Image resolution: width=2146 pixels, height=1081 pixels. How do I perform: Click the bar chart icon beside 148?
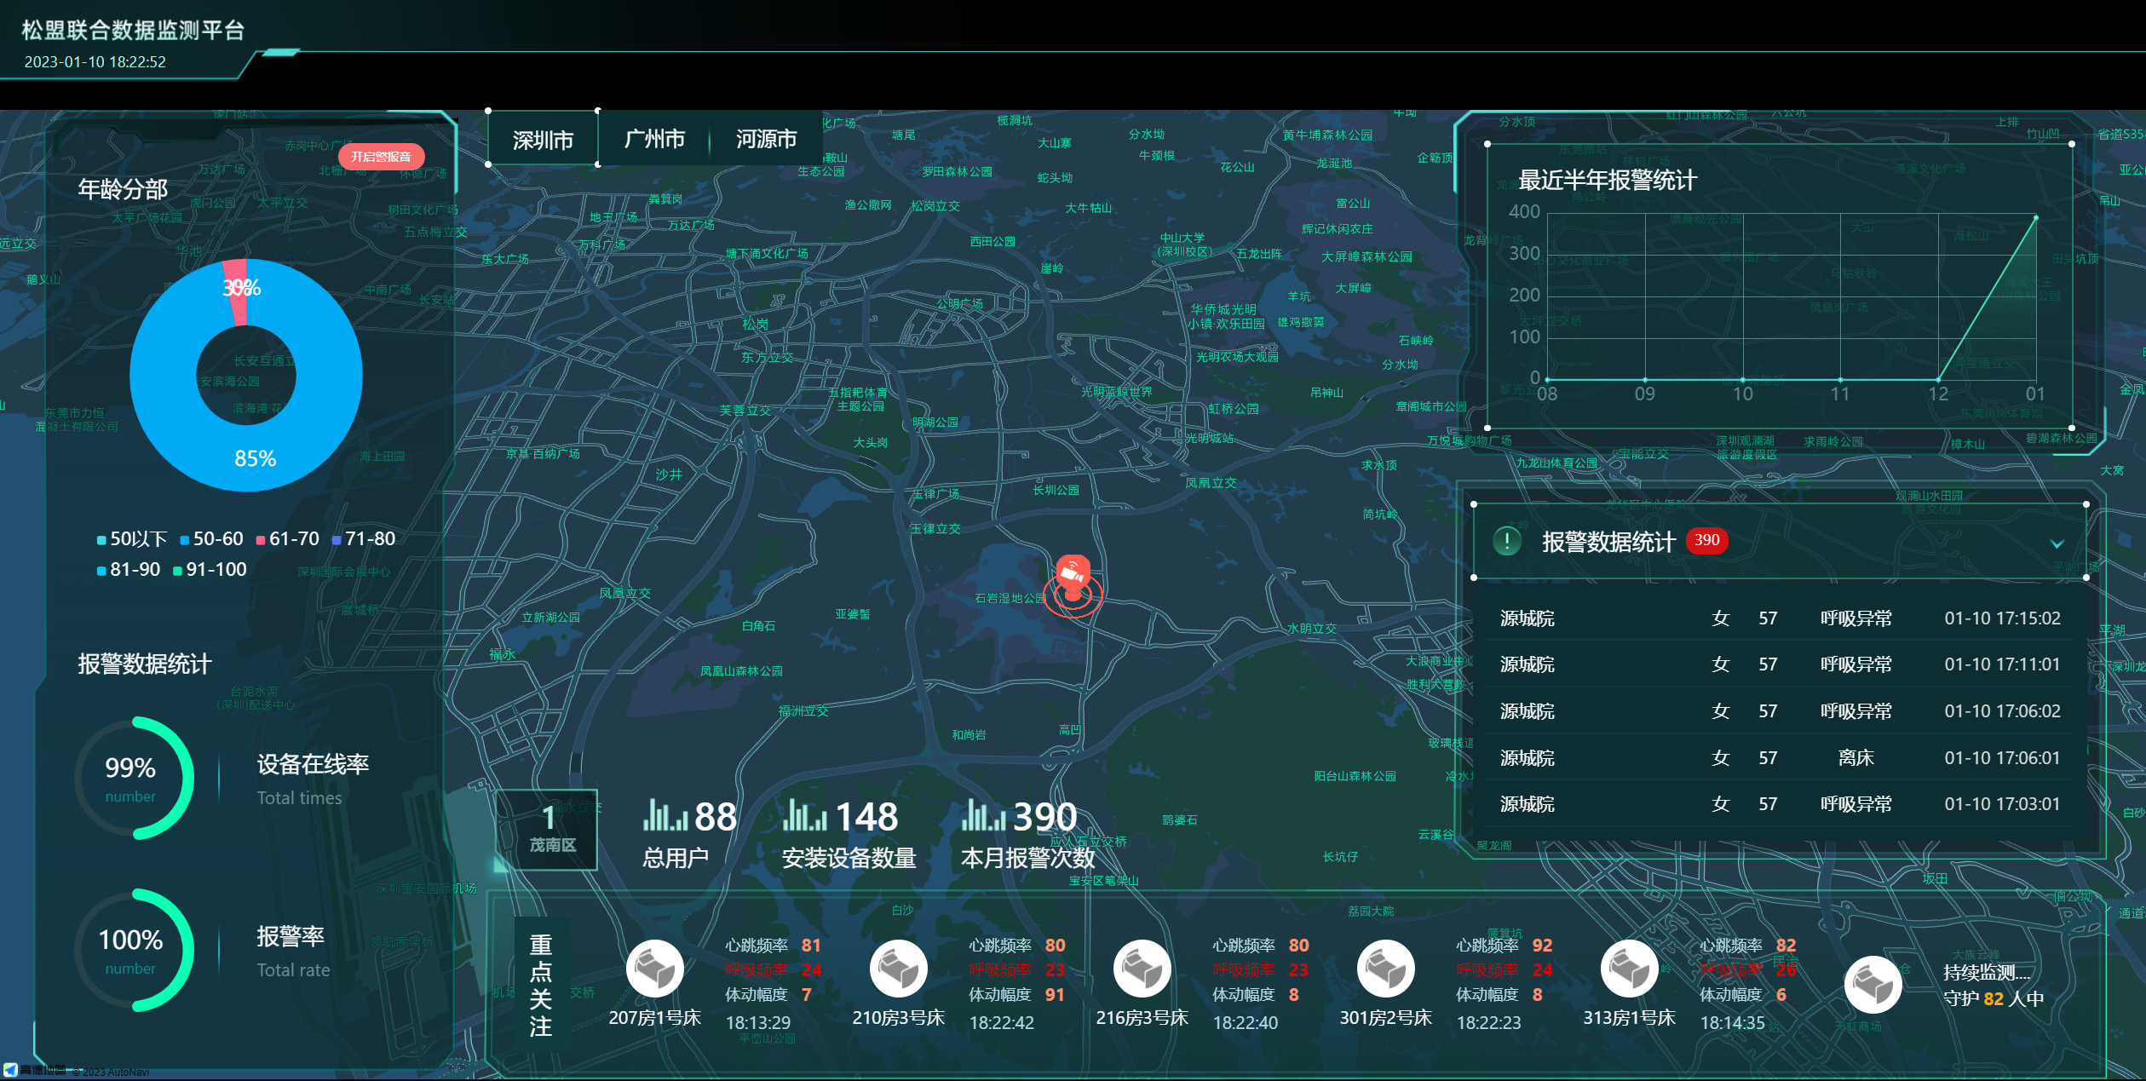pos(804,815)
